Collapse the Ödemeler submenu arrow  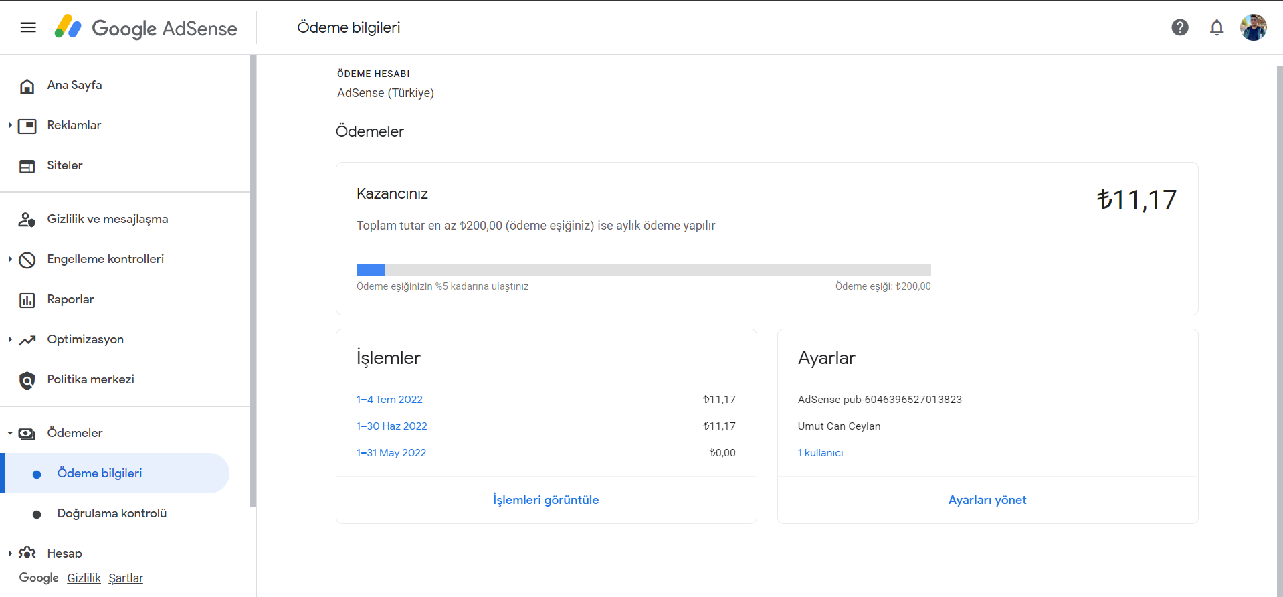10,433
